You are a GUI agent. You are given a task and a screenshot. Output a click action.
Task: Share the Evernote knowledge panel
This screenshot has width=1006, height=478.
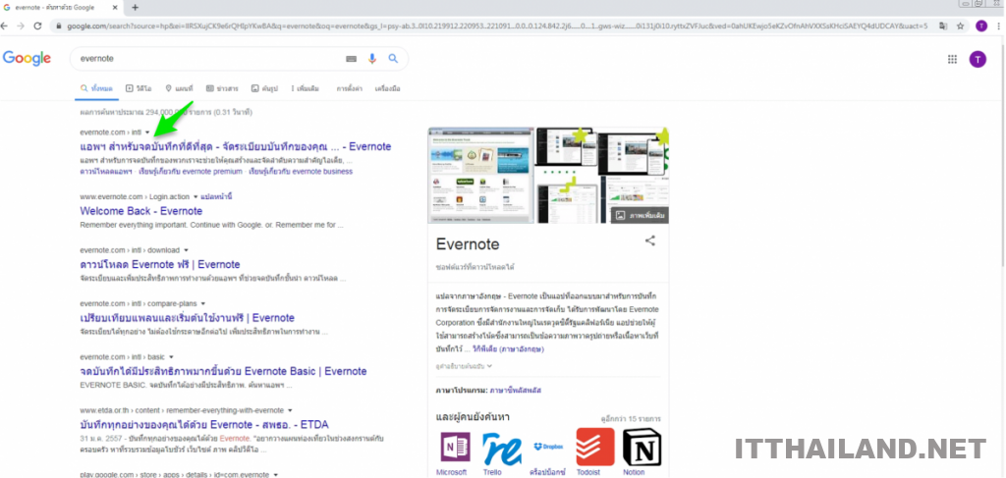[x=650, y=240]
